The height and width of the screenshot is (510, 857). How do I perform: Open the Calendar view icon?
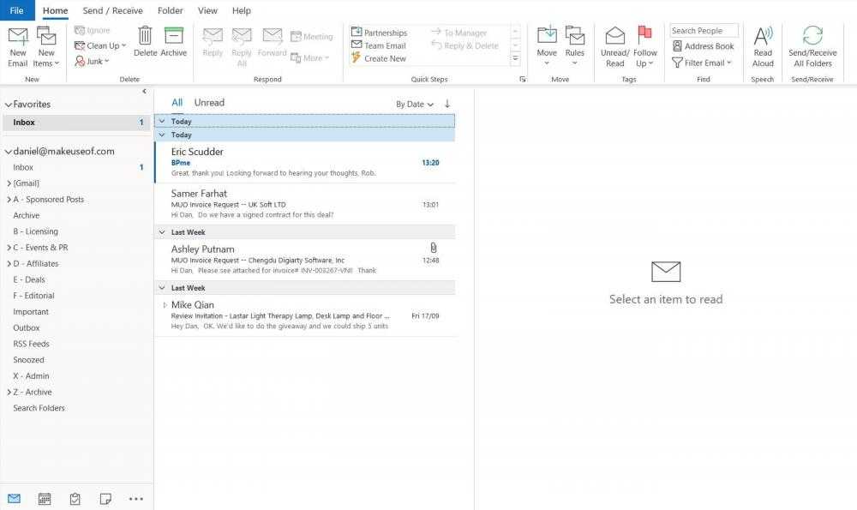coord(45,498)
